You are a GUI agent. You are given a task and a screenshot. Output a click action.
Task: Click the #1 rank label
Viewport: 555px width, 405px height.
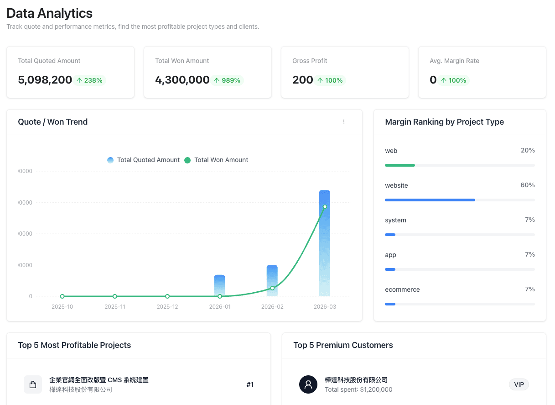(250, 384)
